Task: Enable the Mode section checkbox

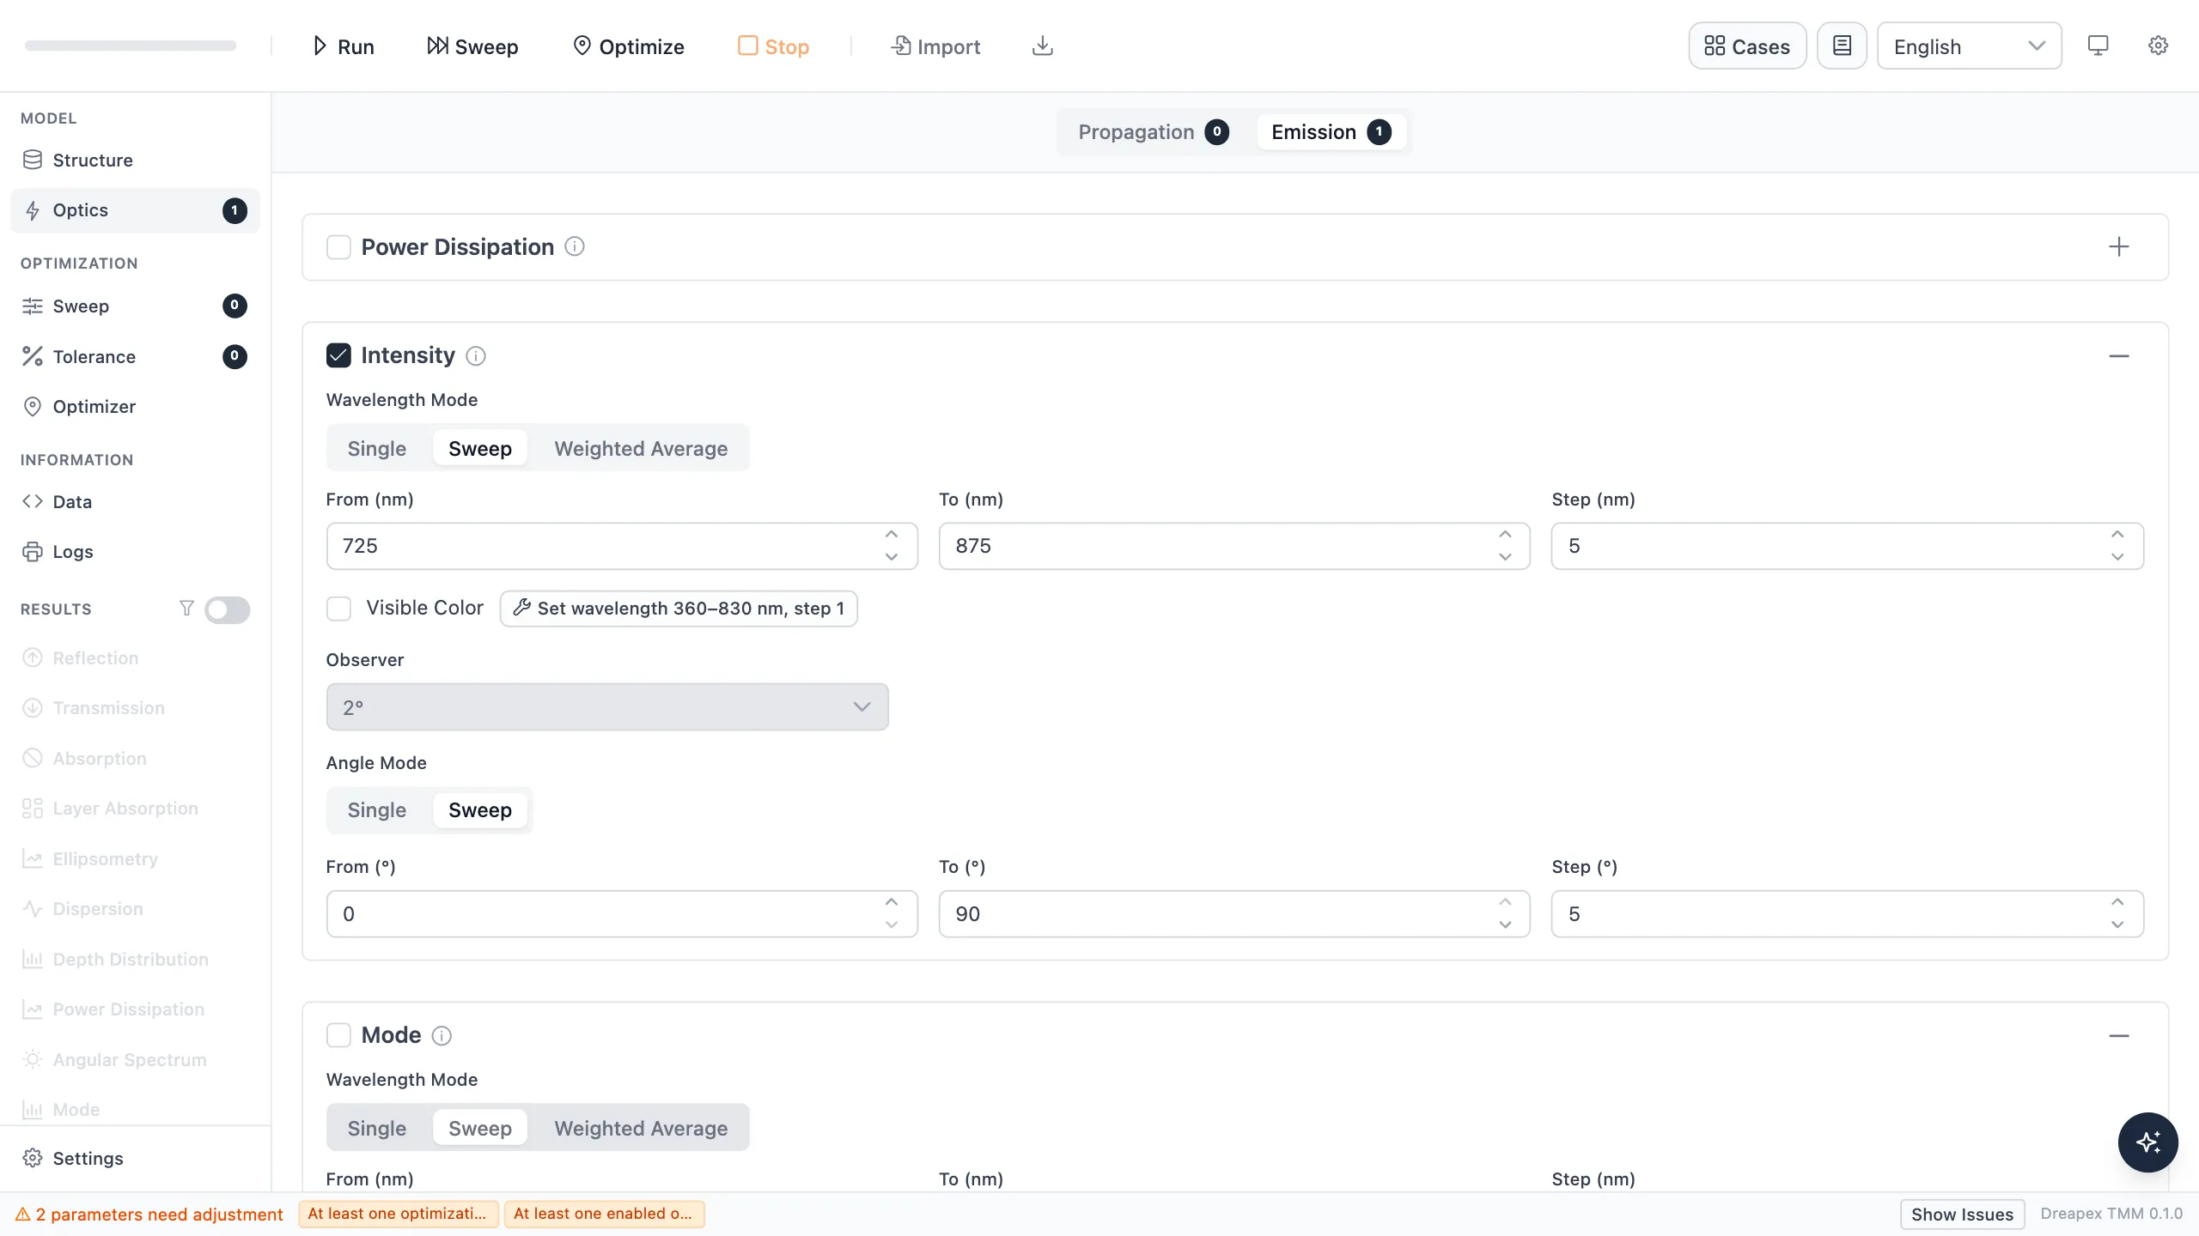Action: (338, 1035)
